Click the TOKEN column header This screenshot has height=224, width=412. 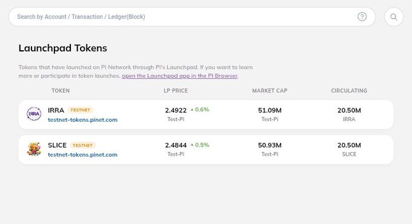click(61, 91)
